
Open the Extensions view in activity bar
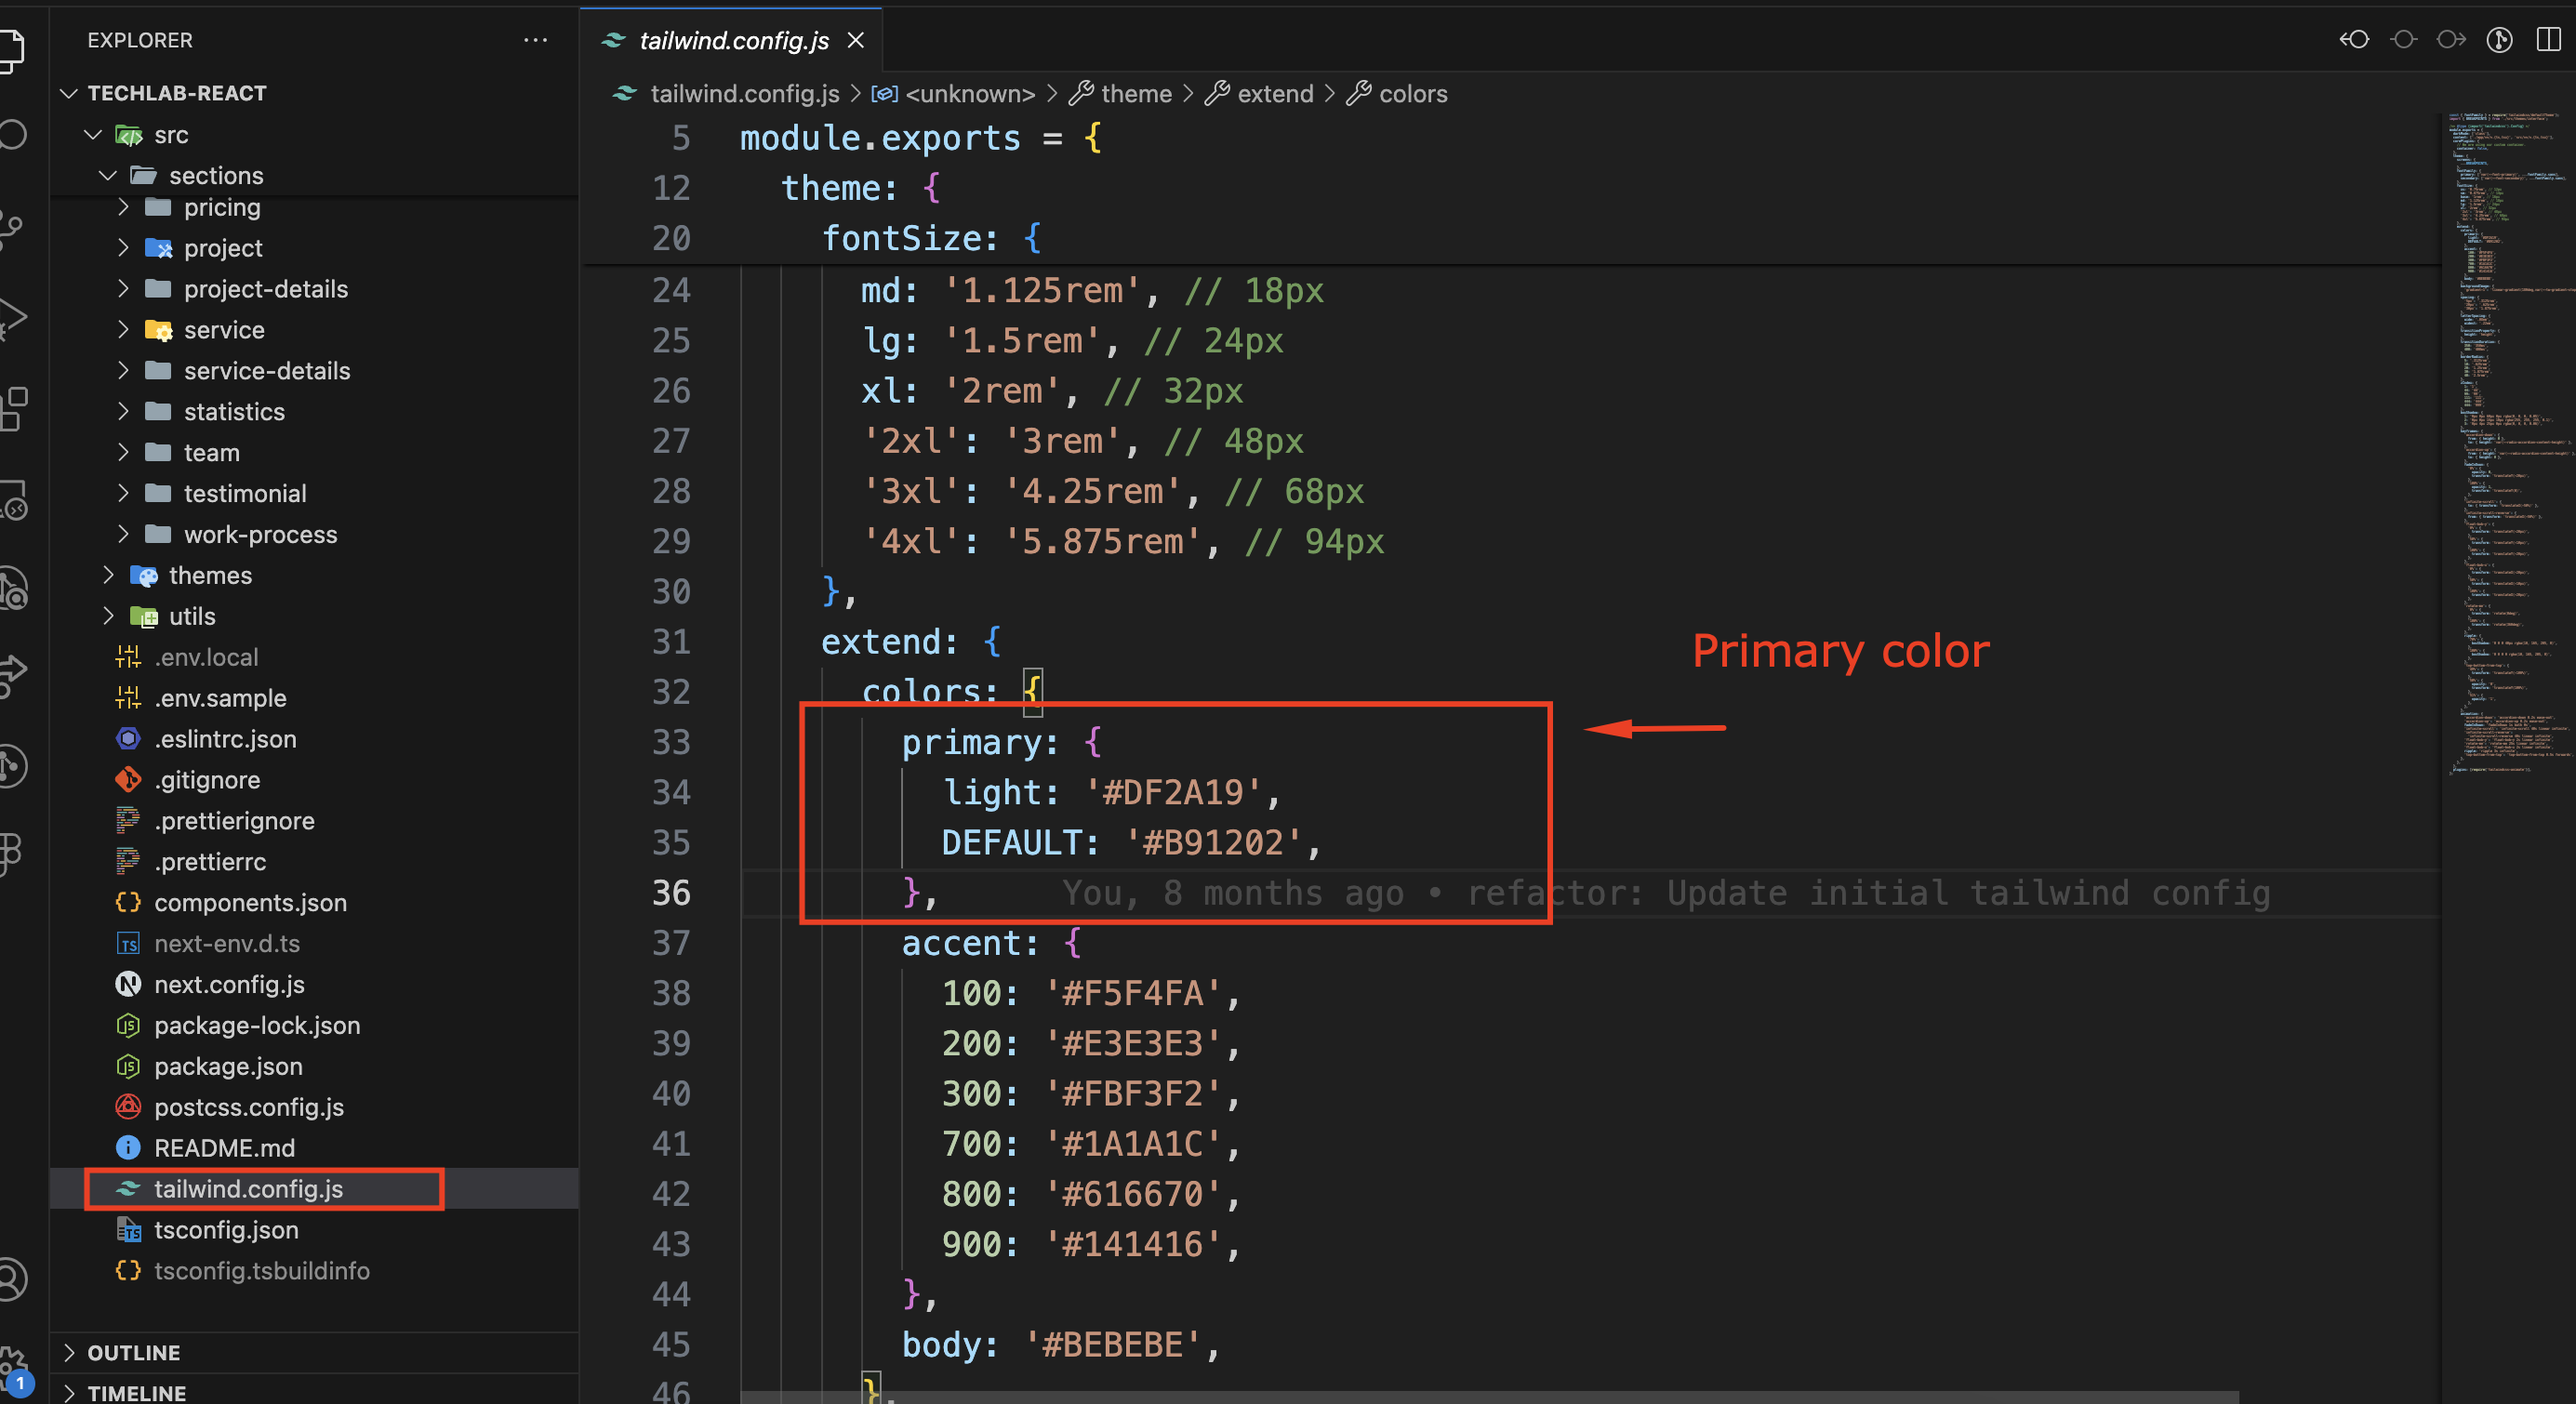click(12, 408)
